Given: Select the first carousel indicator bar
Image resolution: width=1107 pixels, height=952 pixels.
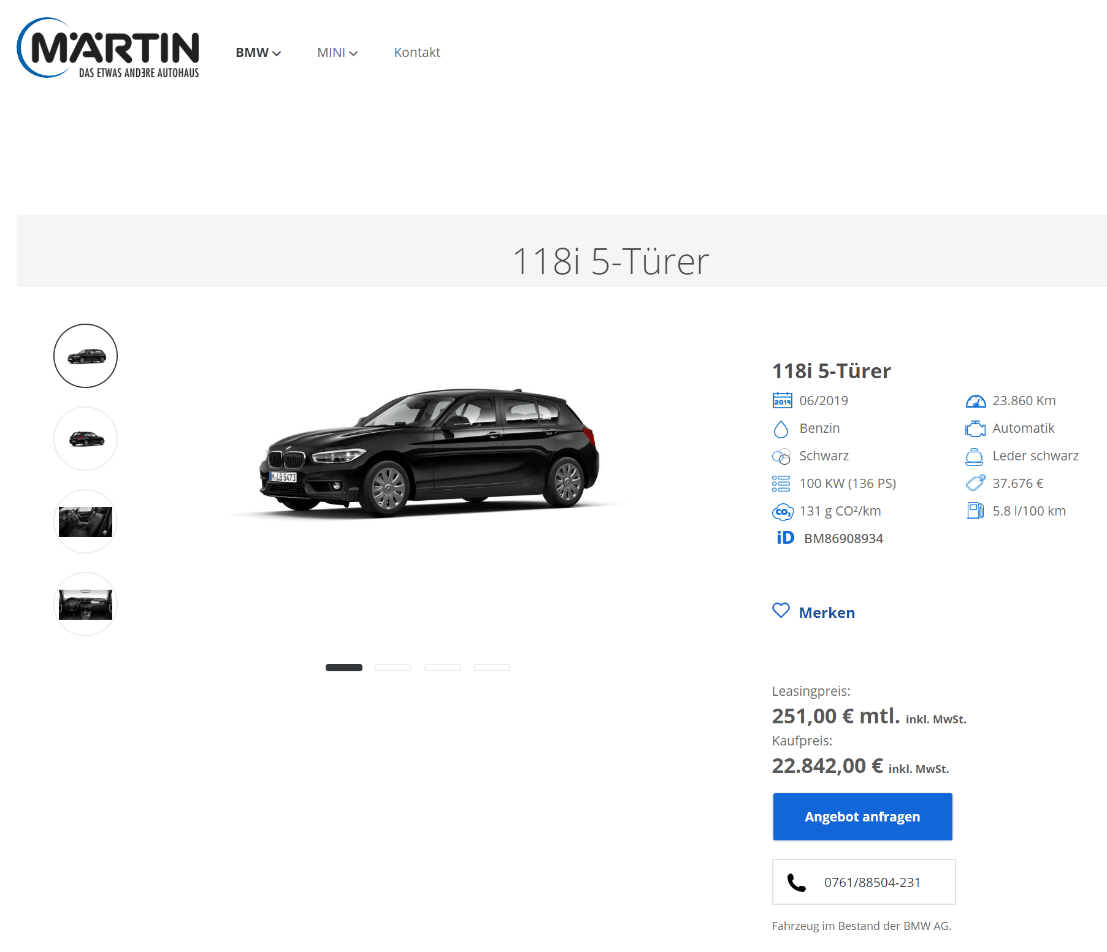Looking at the screenshot, I should (x=344, y=668).
